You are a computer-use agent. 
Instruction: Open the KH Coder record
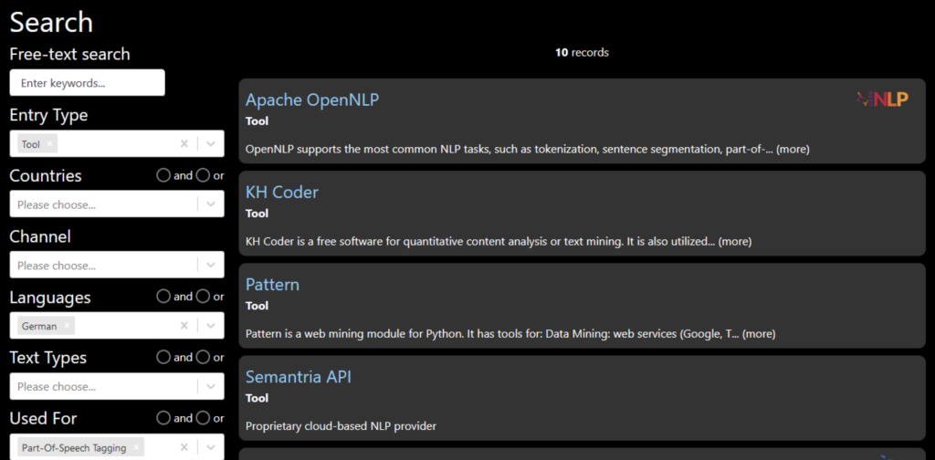[282, 192]
